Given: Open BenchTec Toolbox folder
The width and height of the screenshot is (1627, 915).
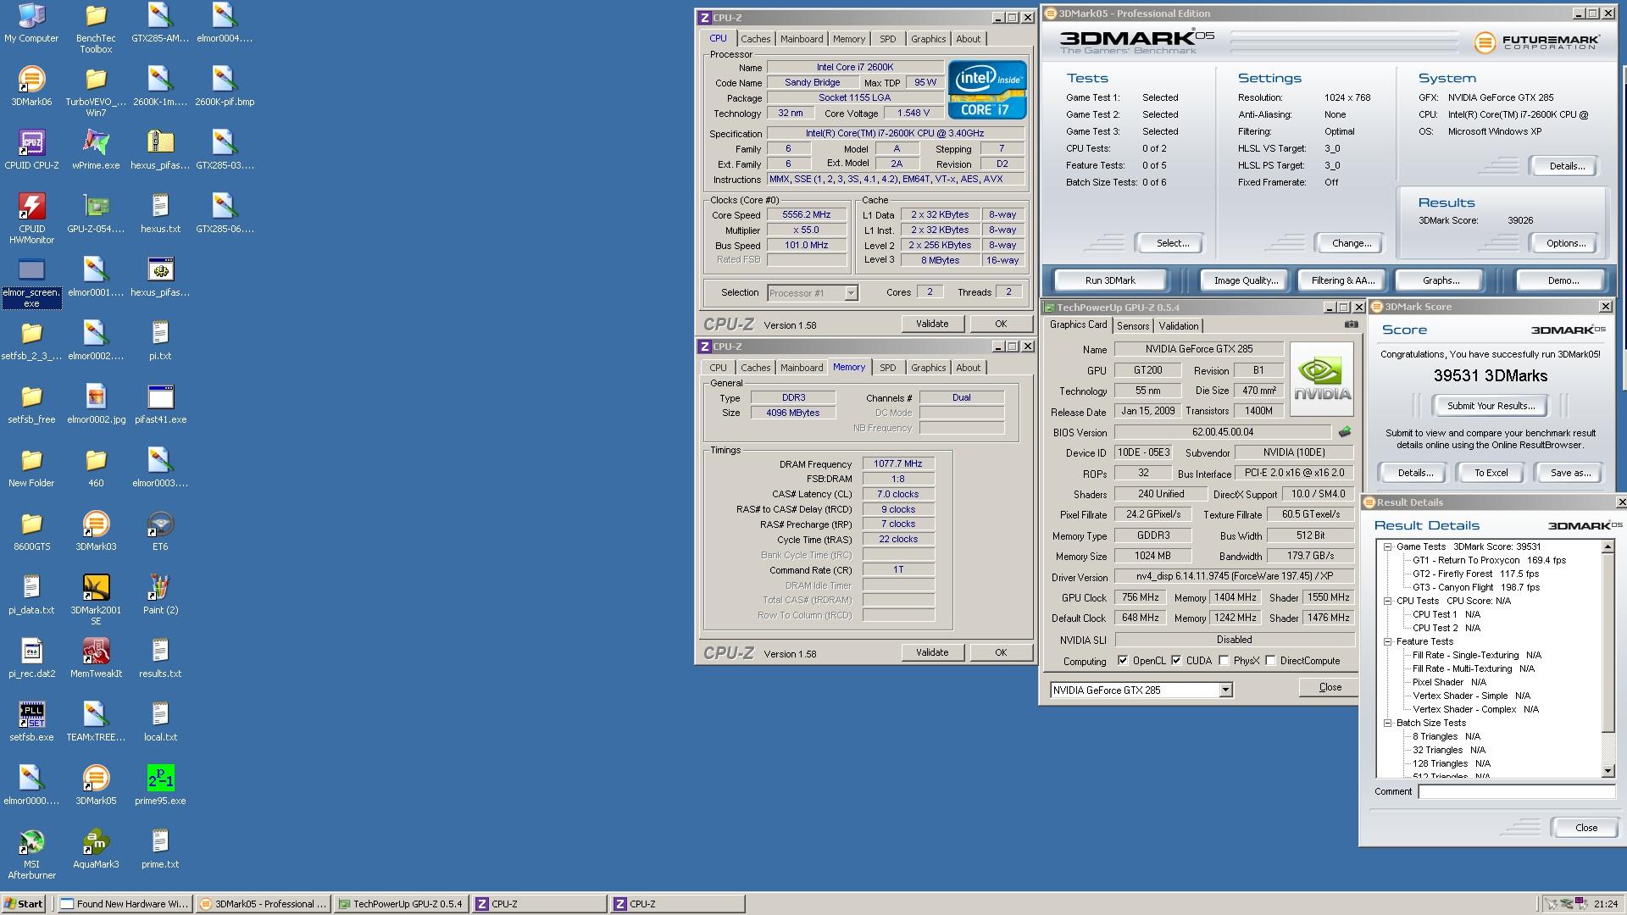Looking at the screenshot, I should click(96, 28).
